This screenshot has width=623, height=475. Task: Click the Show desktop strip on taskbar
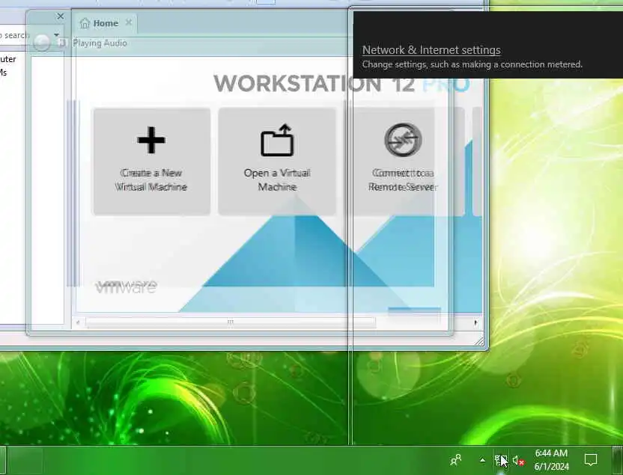tap(617, 460)
